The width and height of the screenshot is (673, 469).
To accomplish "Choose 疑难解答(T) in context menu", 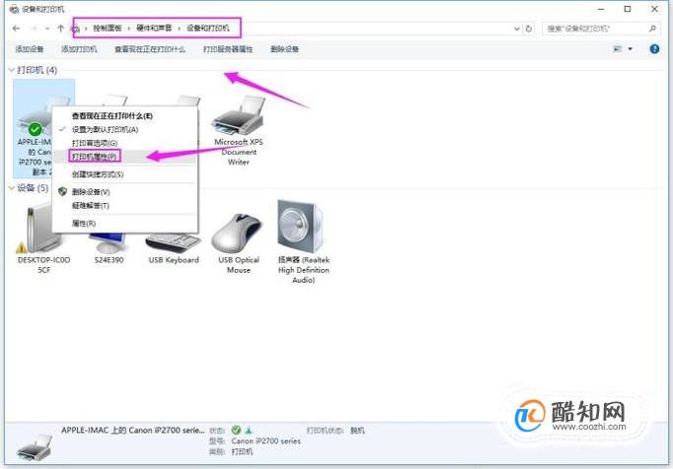I will pyautogui.click(x=125, y=206).
